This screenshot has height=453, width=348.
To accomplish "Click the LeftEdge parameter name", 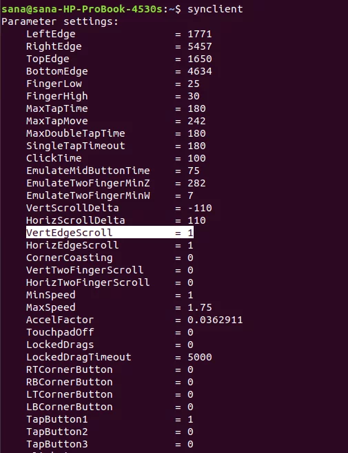I will [x=51, y=34].
